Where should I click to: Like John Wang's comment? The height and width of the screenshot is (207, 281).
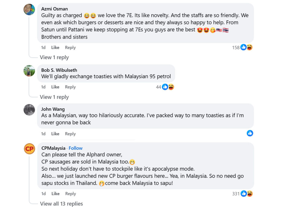tap(55, 134)
